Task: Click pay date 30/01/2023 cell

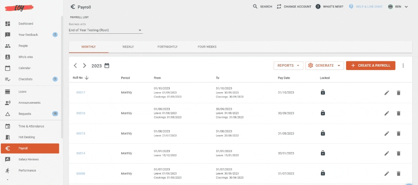Action: point(286,153)
